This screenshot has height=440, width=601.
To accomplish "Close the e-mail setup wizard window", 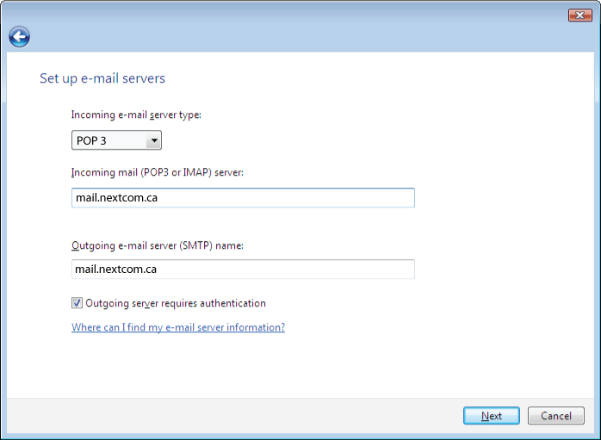I will (x=580, y=15).
